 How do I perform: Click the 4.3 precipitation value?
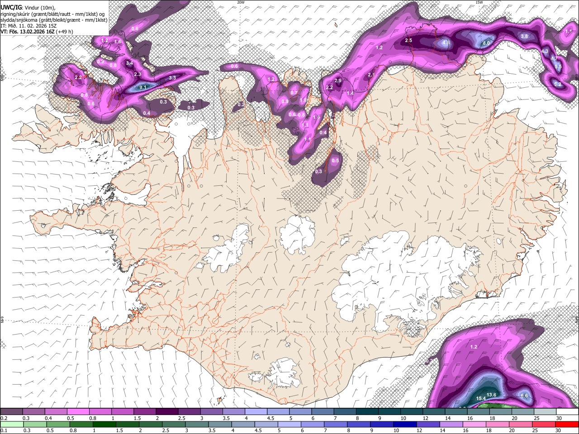[x=545, y=52]
